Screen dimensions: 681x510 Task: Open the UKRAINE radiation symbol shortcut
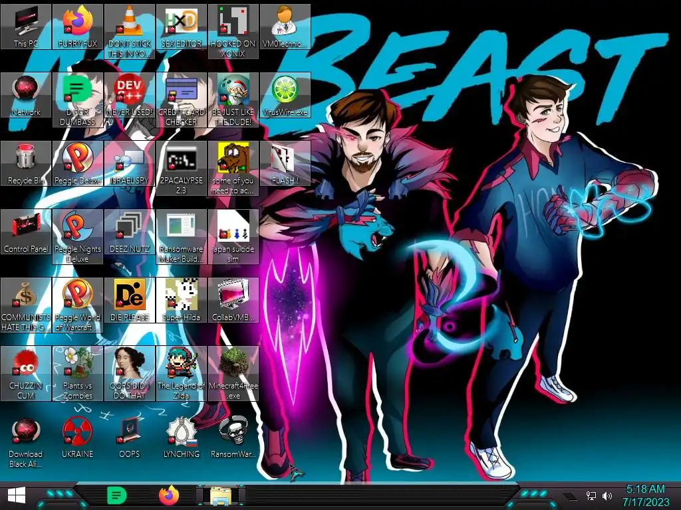78,437
